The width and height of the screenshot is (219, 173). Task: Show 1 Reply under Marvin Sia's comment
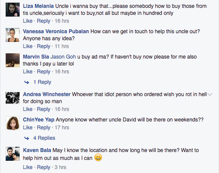coord(42,82)
